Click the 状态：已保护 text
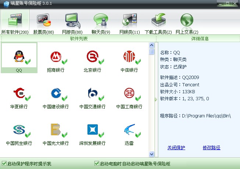This screenshot has height=169, width=240. (173, 67)
